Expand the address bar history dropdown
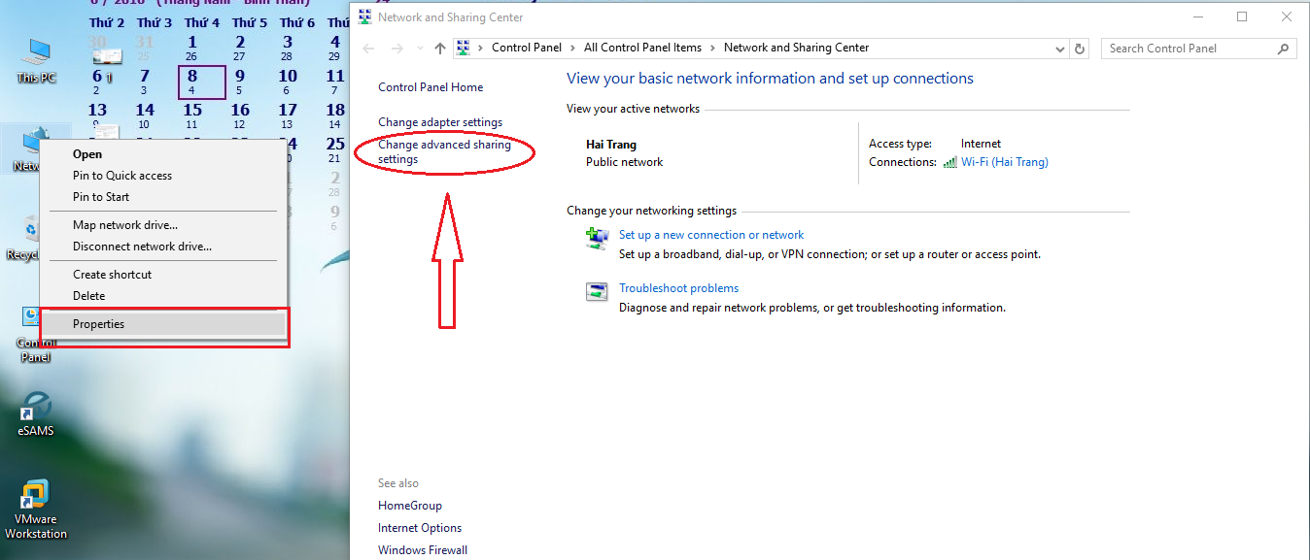Screen dimensions: 1310x560 tap(1060, 48)
